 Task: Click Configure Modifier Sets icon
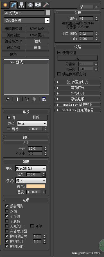[x=44, y=99]
